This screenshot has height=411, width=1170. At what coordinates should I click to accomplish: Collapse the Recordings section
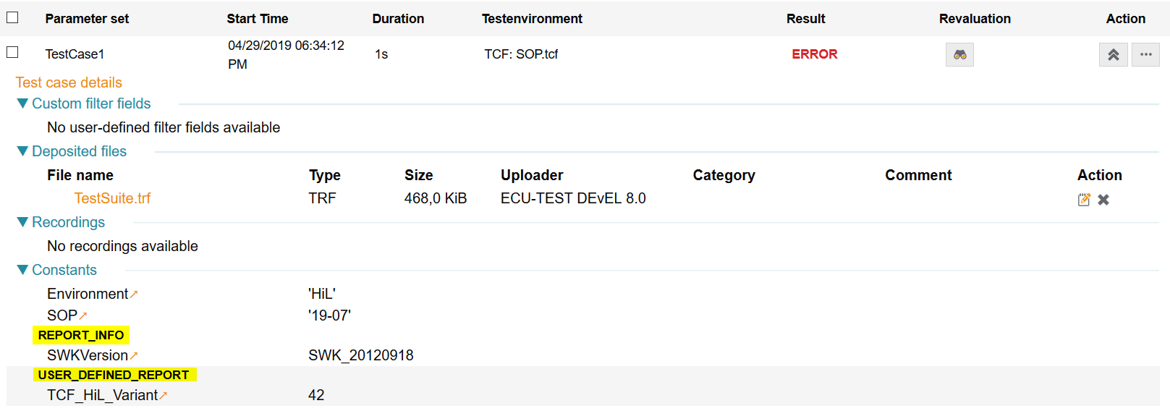pyautogui.click(x=22, y=222)
